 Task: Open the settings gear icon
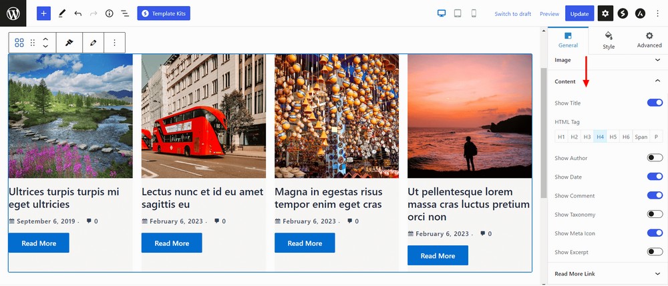tap(605, 13)
